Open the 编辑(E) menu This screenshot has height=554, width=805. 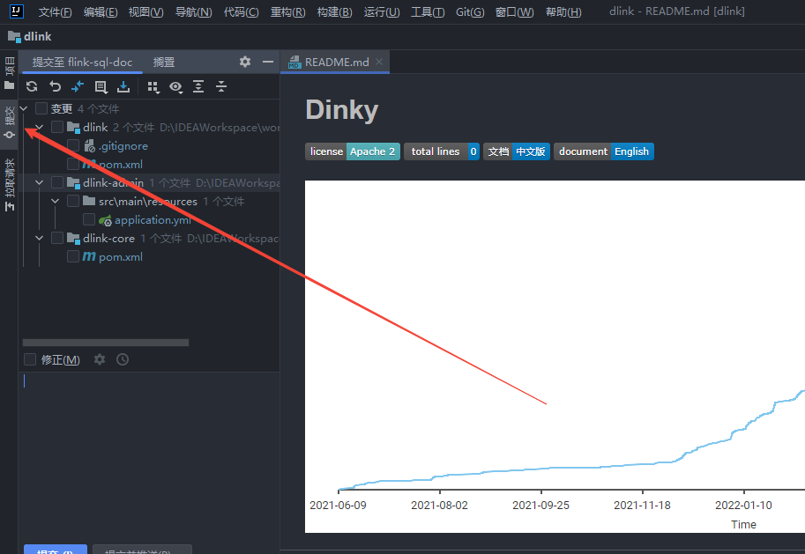(101, 11)
